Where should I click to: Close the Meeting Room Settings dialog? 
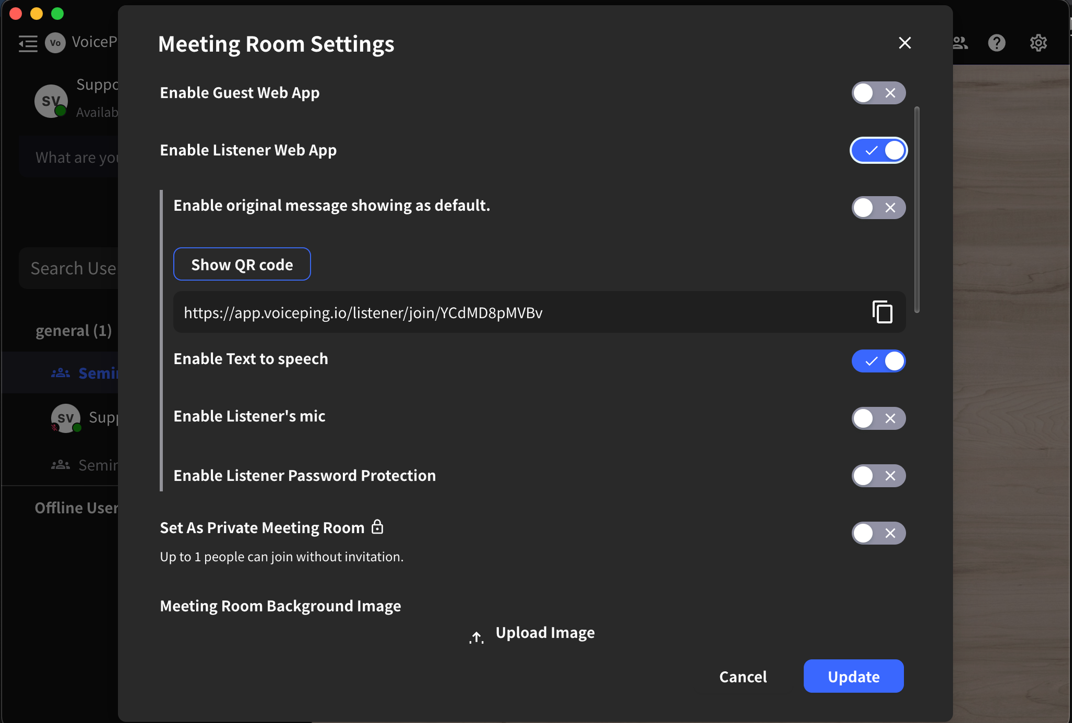(x=904, y=43)
